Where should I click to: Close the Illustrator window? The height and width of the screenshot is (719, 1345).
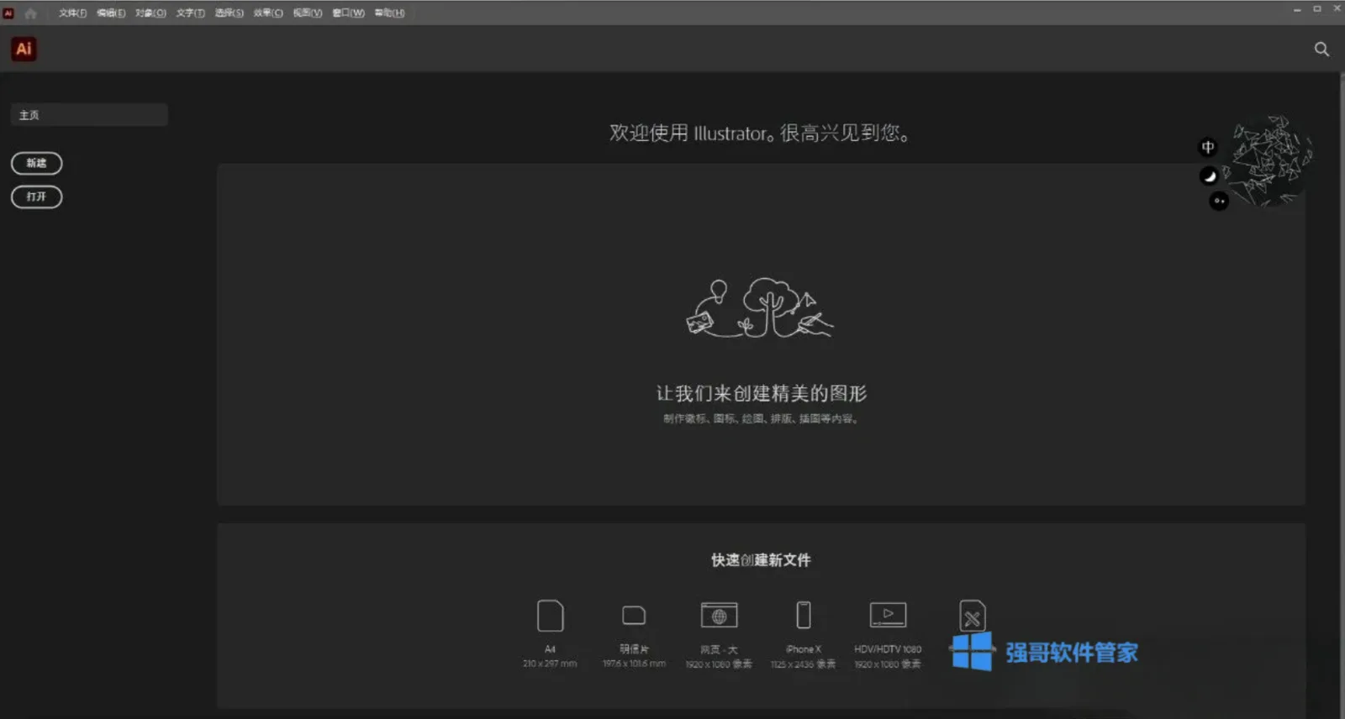pyautogui.click(x=1337, y=8)
